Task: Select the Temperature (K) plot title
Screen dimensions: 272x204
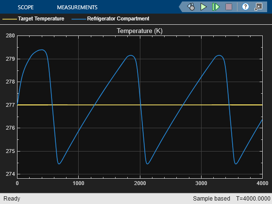Action: point(140,31)
